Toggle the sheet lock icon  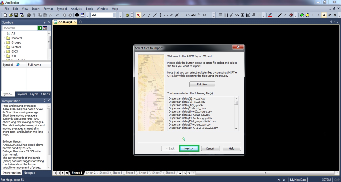pyautogui.click(x=180, y=173)
